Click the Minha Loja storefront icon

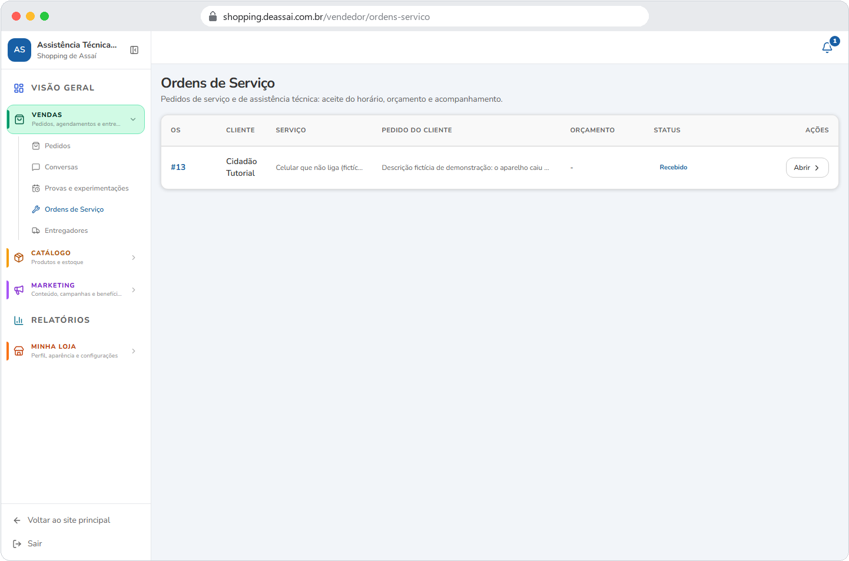tap(19, 351)
